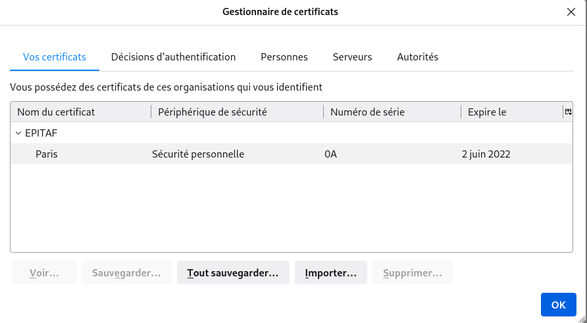Open the column picker icon
Image resolution: width=587 pixels, height=323 pixels.
(568, 112)
